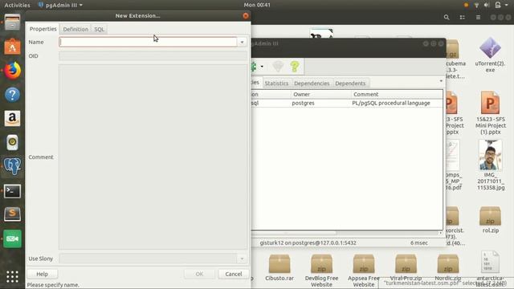Click the file manager search icon
The height and width of the screenshot is (289, 514).
pos(447,17)
